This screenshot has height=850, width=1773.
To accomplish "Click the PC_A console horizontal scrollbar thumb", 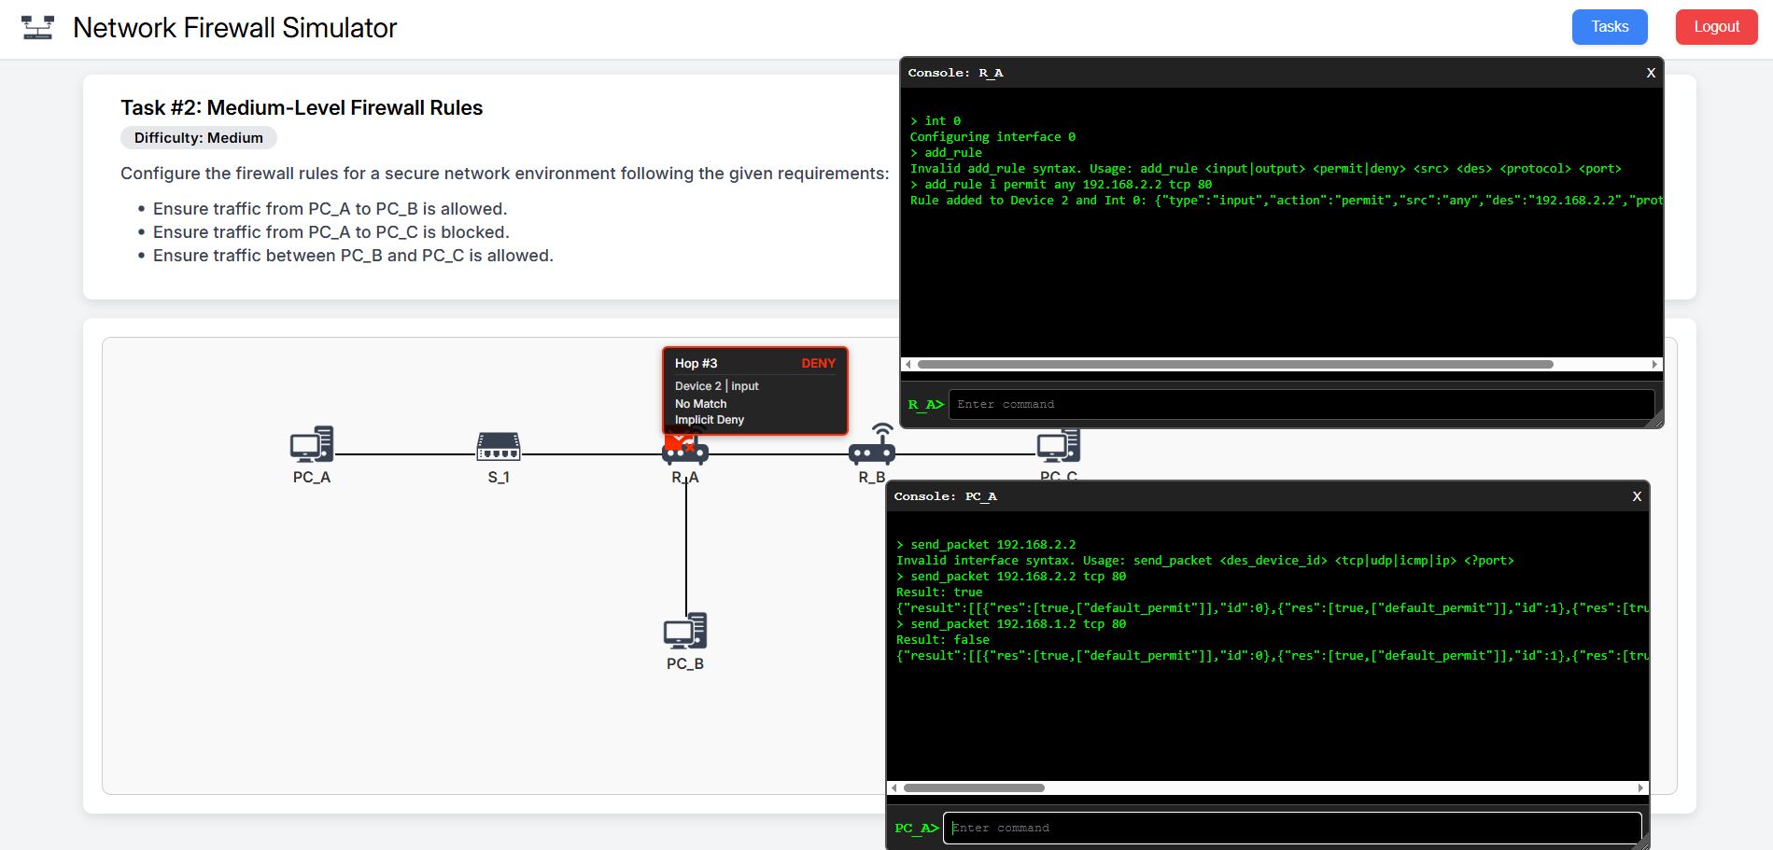I will 974,788.
